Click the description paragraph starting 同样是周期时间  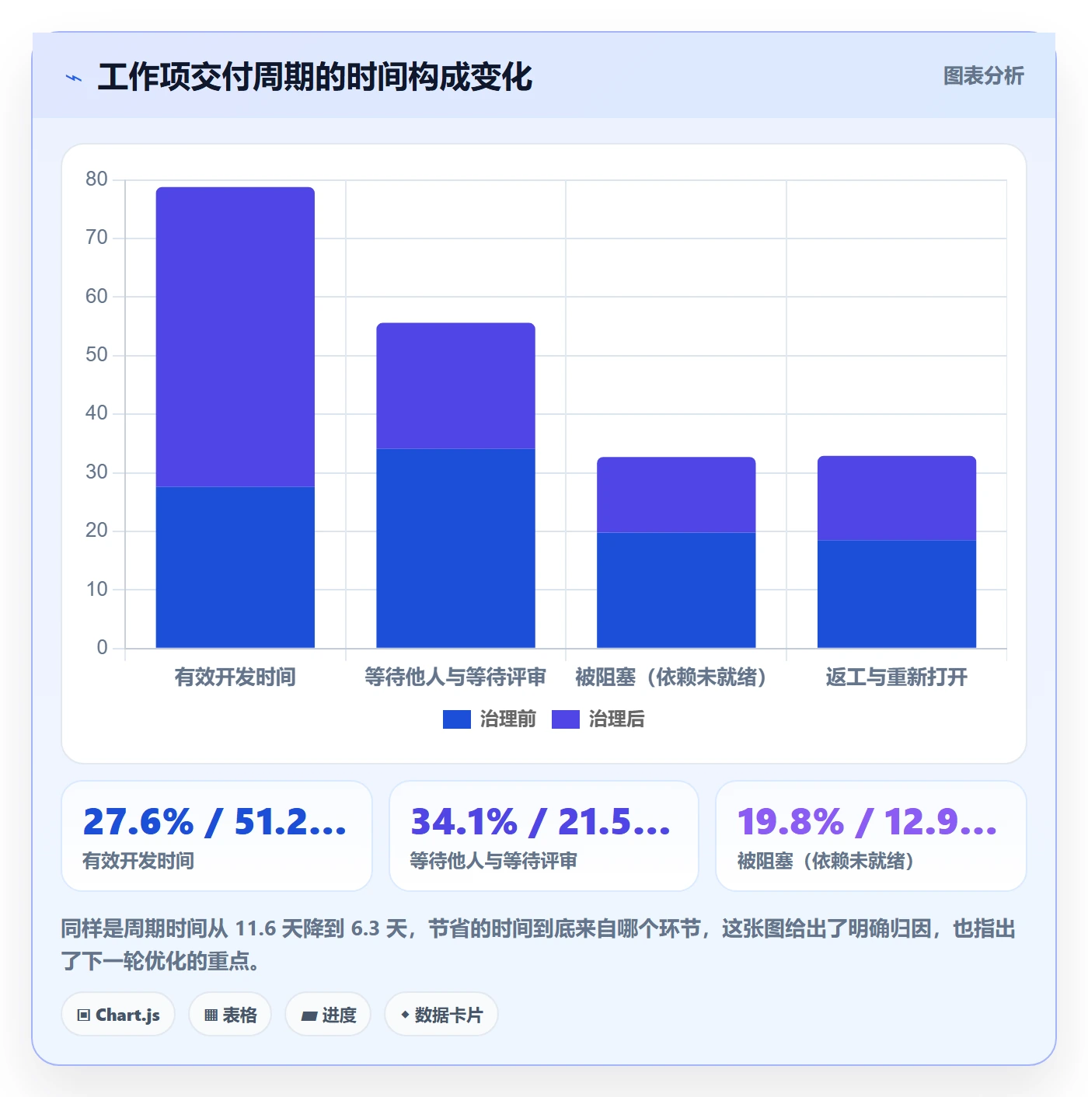pyautogui.click(x=539, y=945)
